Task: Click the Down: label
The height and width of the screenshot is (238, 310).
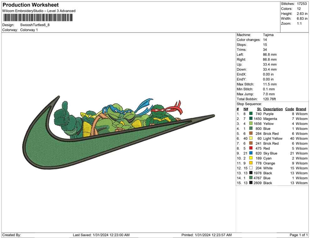Action: coord(242,69)
